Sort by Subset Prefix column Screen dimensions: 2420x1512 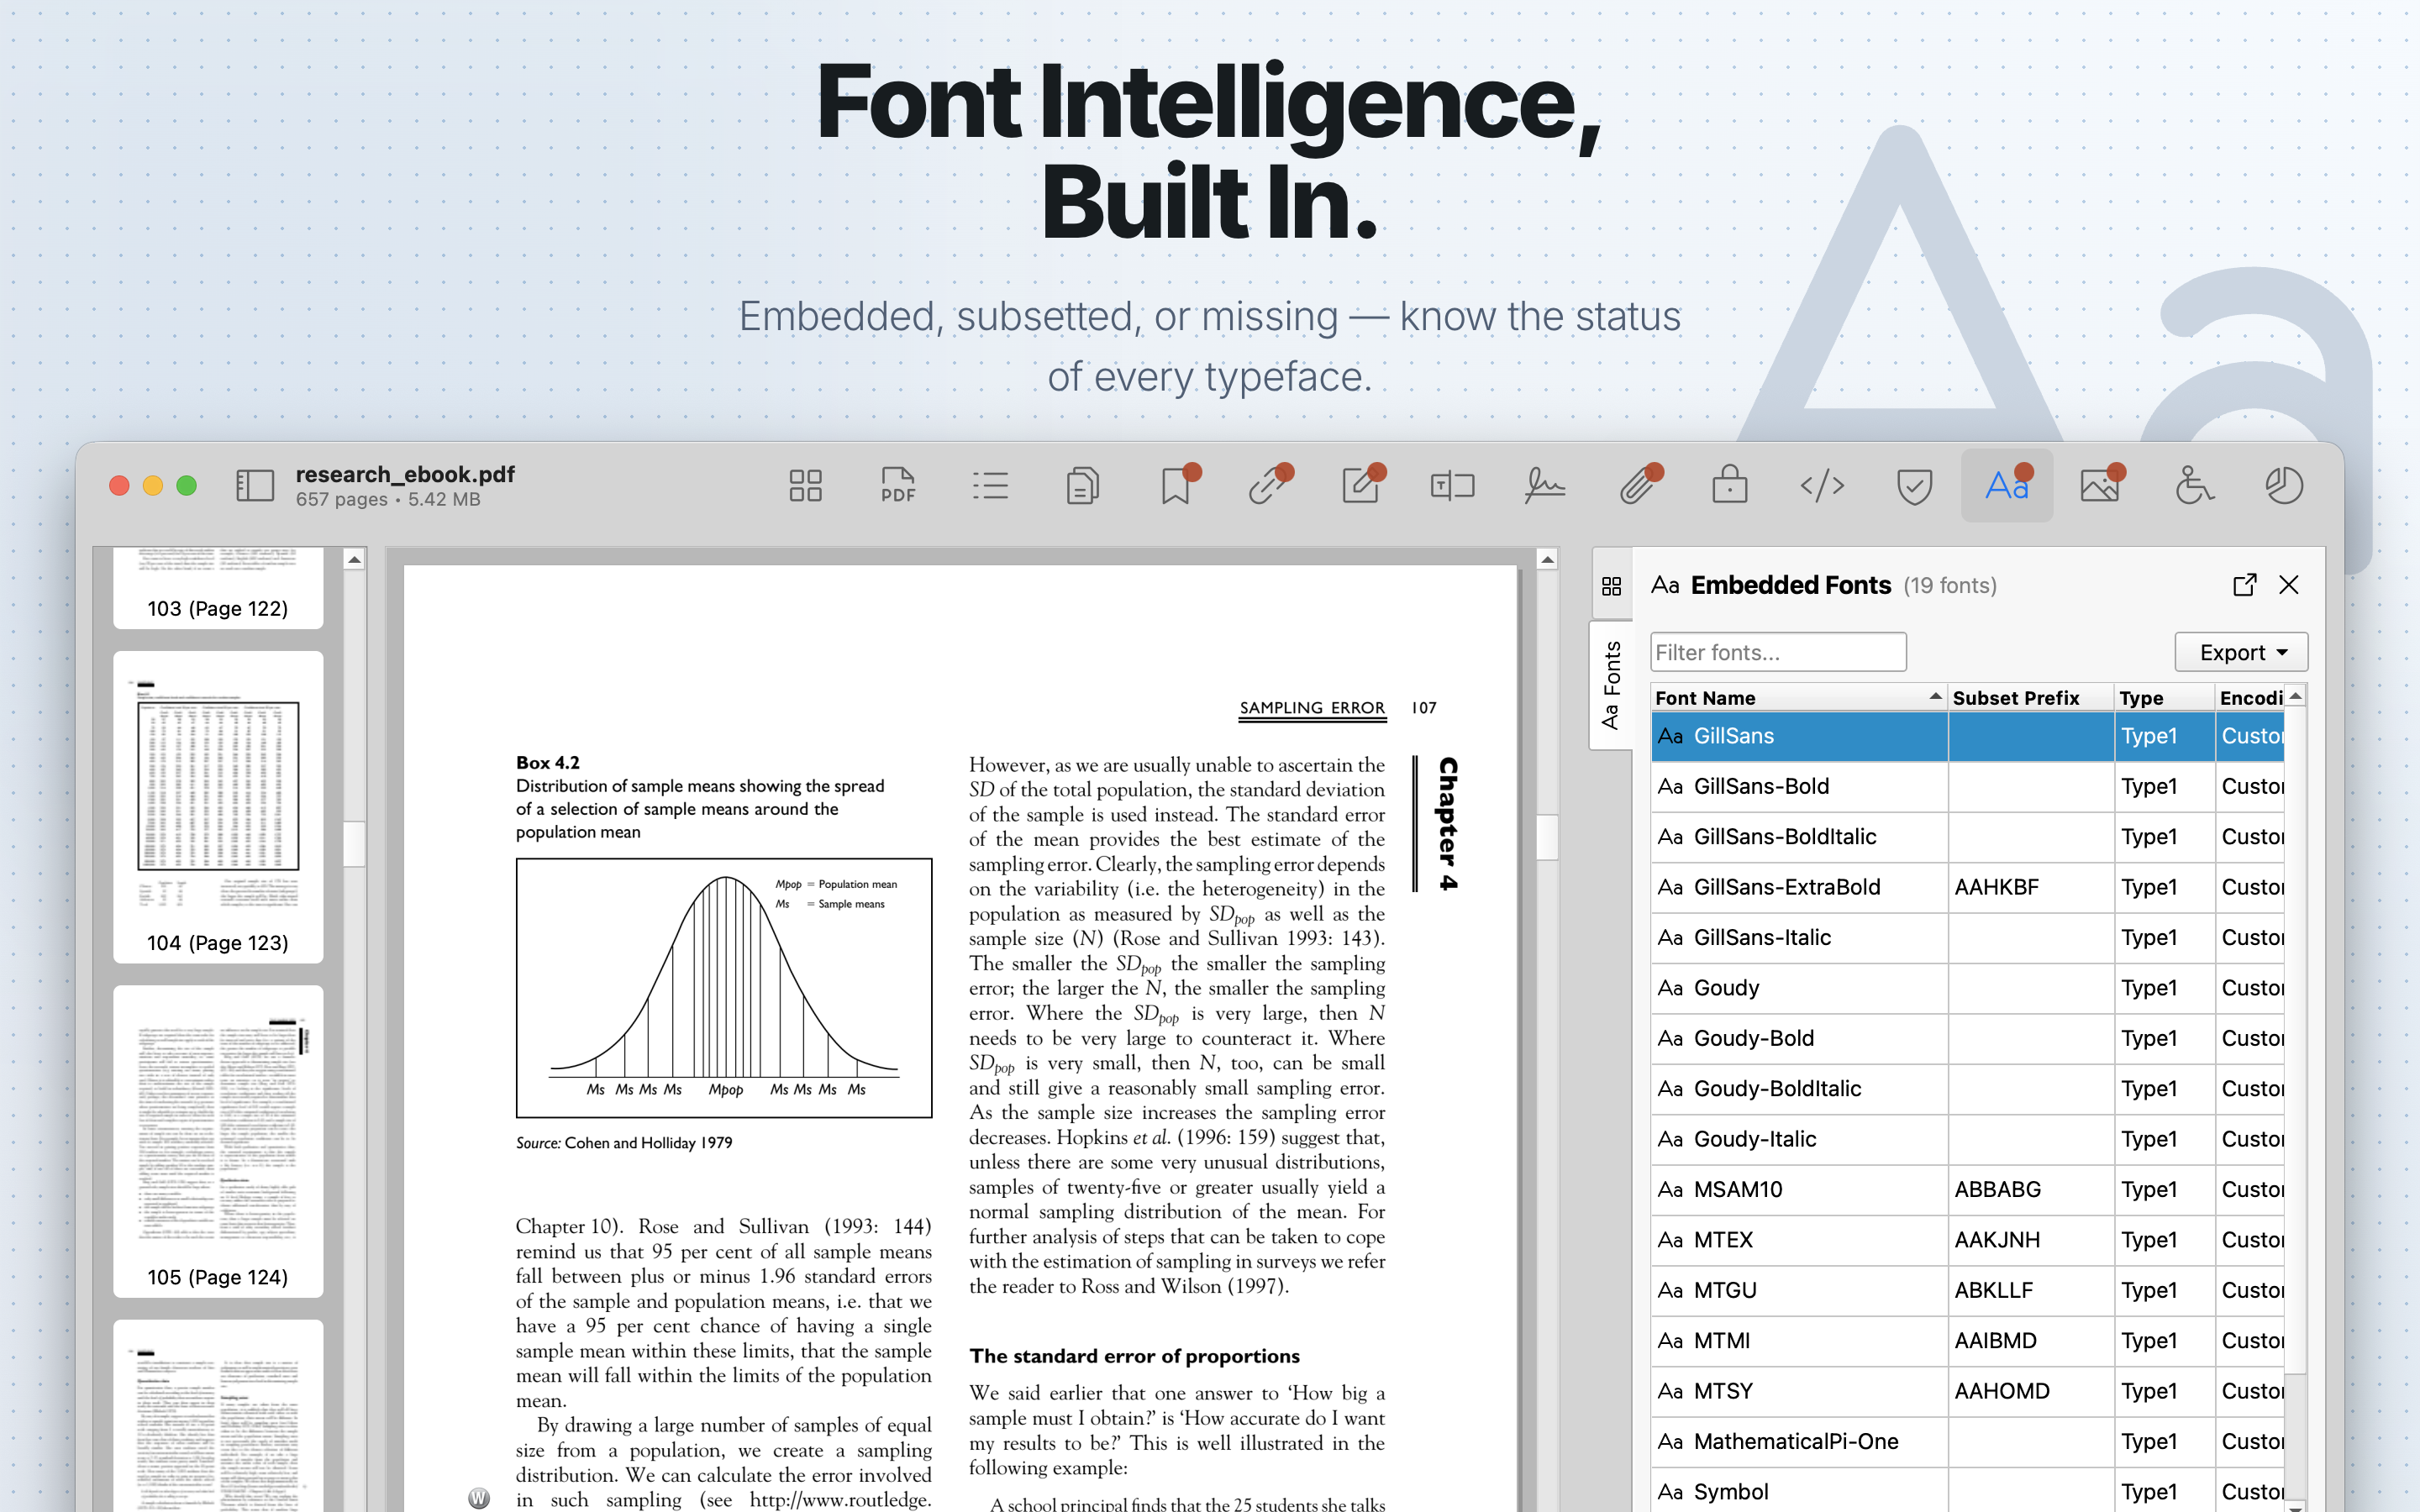click(2030, 698)
